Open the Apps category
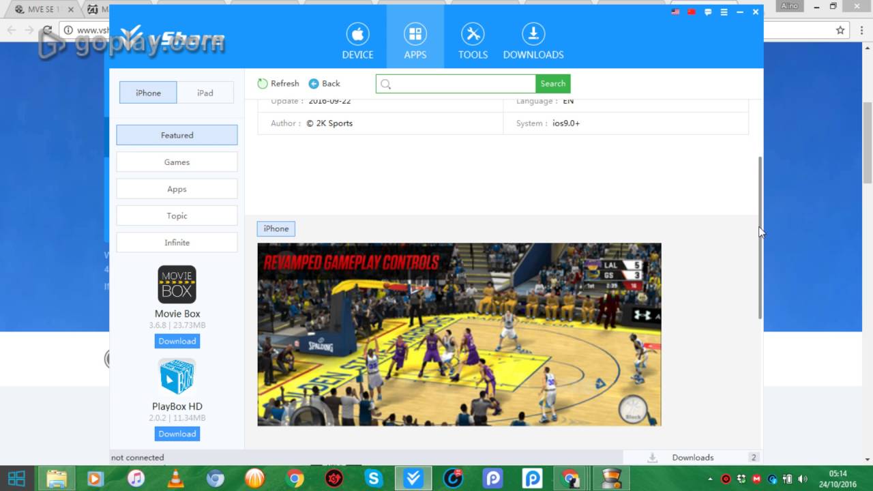The height and width of the screenshot is (491, 873). pyautogui.click(x=177, y=189)
